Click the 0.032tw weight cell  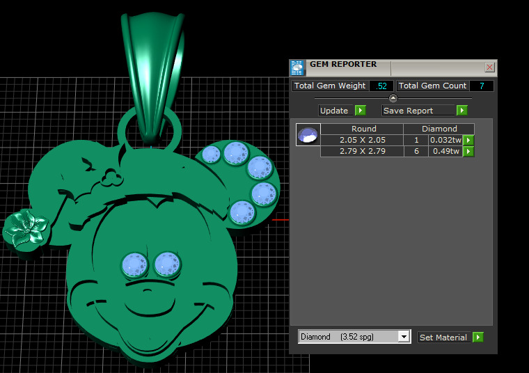445,140
